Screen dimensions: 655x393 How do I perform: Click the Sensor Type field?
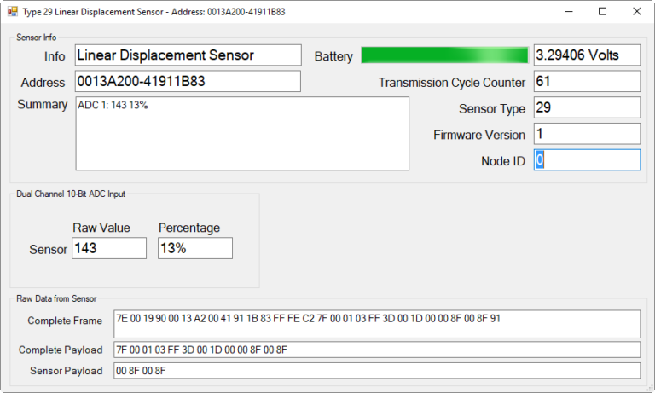(587, 108)
